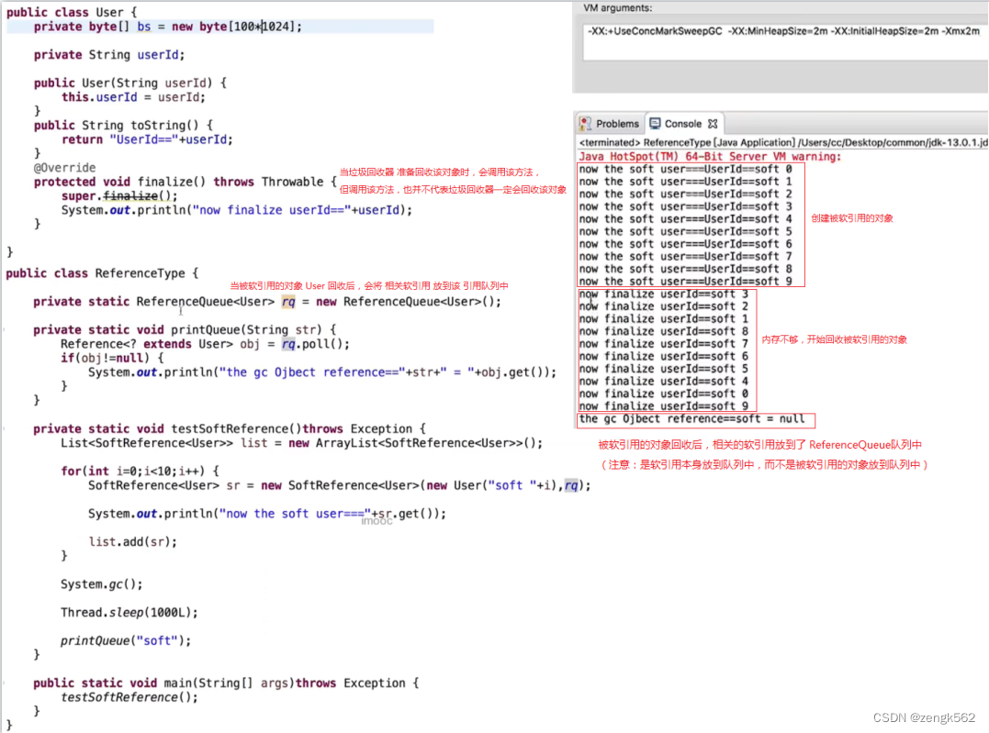Viewport: 989px width, 733px height.
Task: Close the Console view tab
Action: [713, 124]
